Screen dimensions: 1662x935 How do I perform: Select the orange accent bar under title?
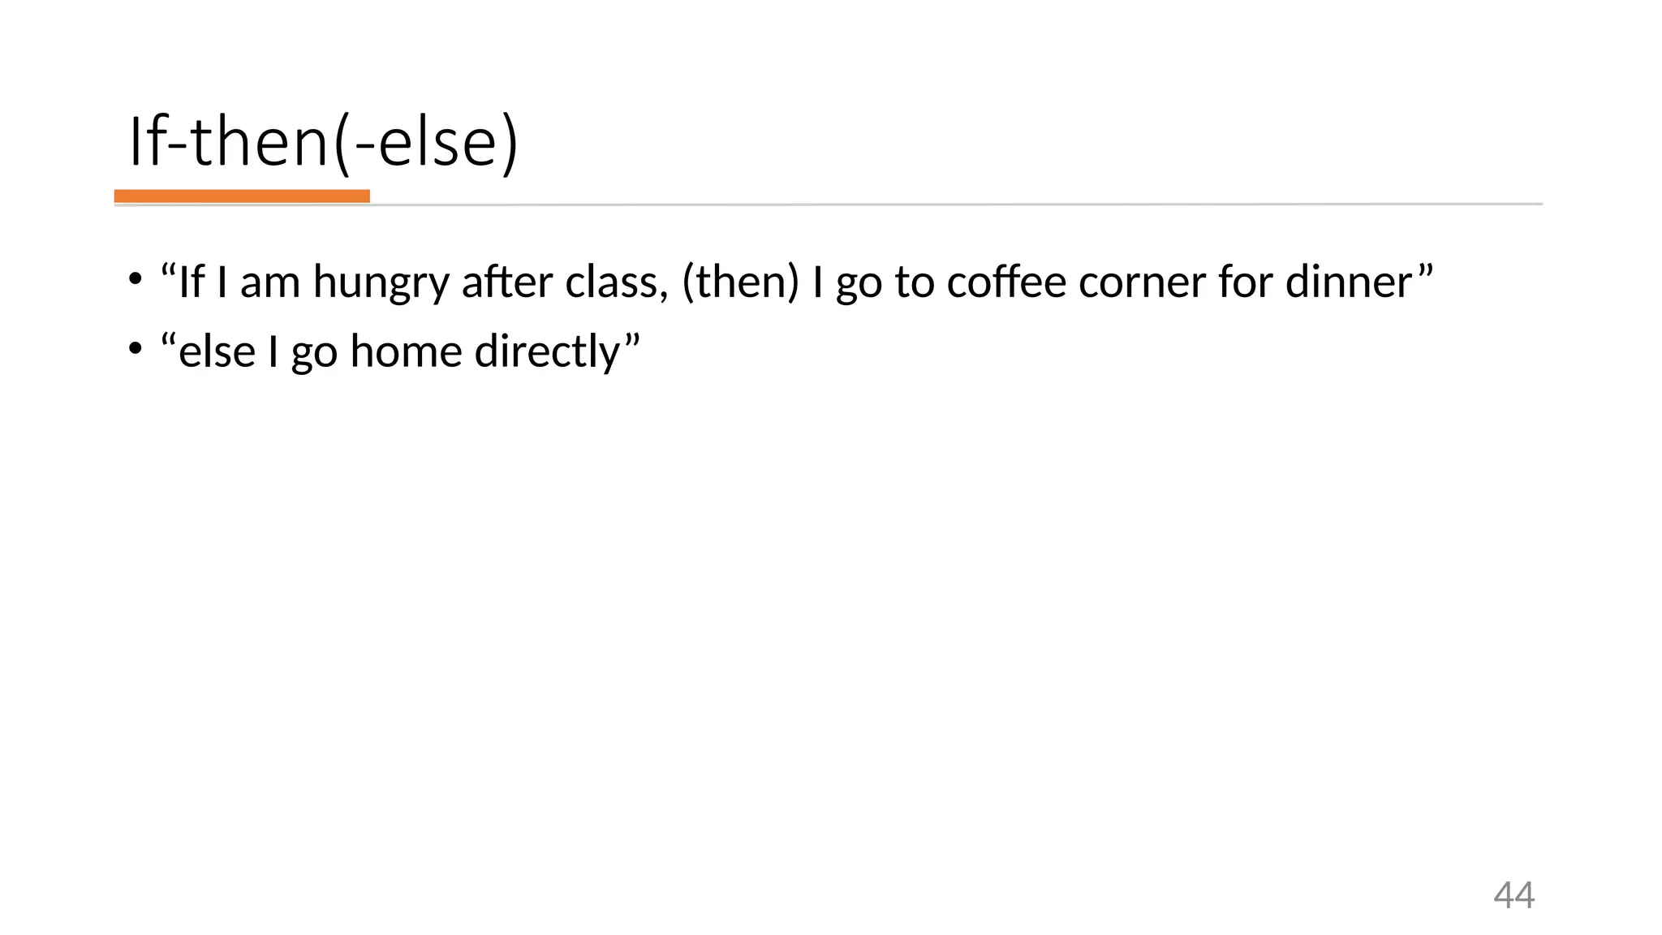point(242,196)
